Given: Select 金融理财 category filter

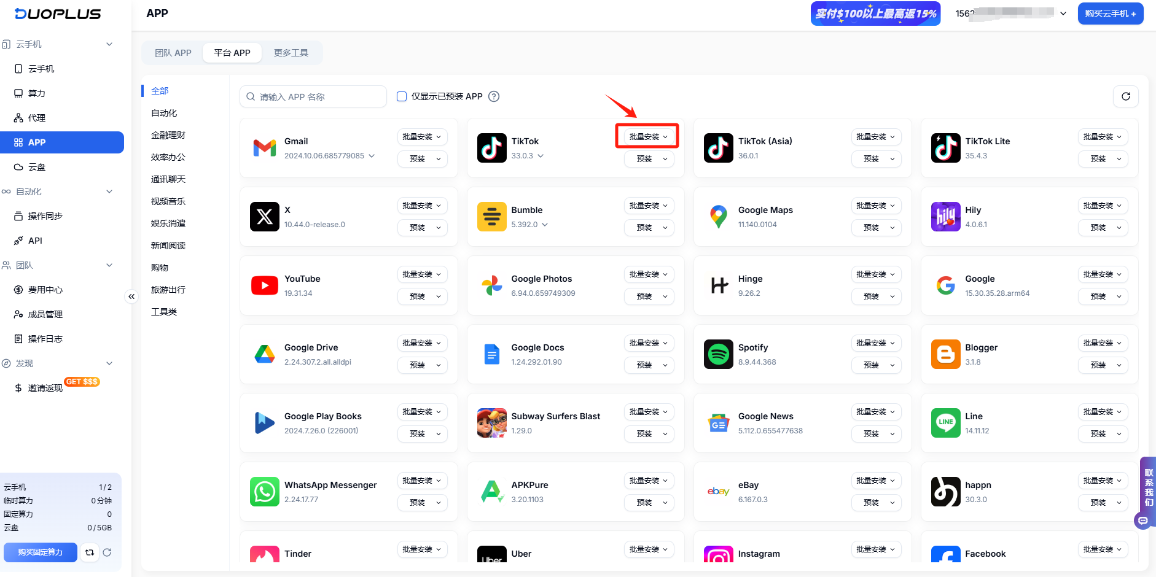Looking at the screenshot, I should 168,135.
